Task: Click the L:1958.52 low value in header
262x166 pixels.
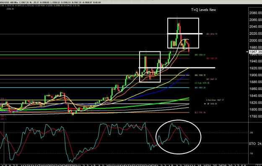Action: (x=55, y=3)
